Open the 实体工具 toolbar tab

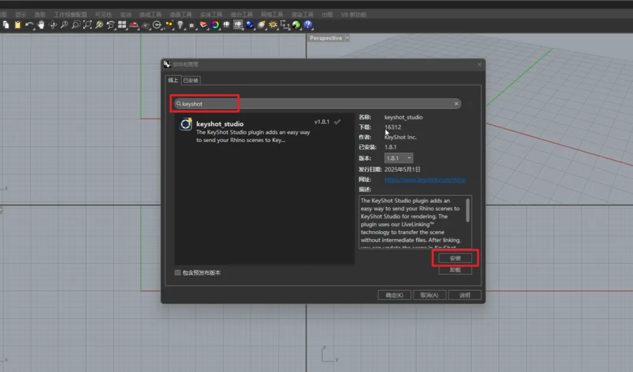(211, 15)
